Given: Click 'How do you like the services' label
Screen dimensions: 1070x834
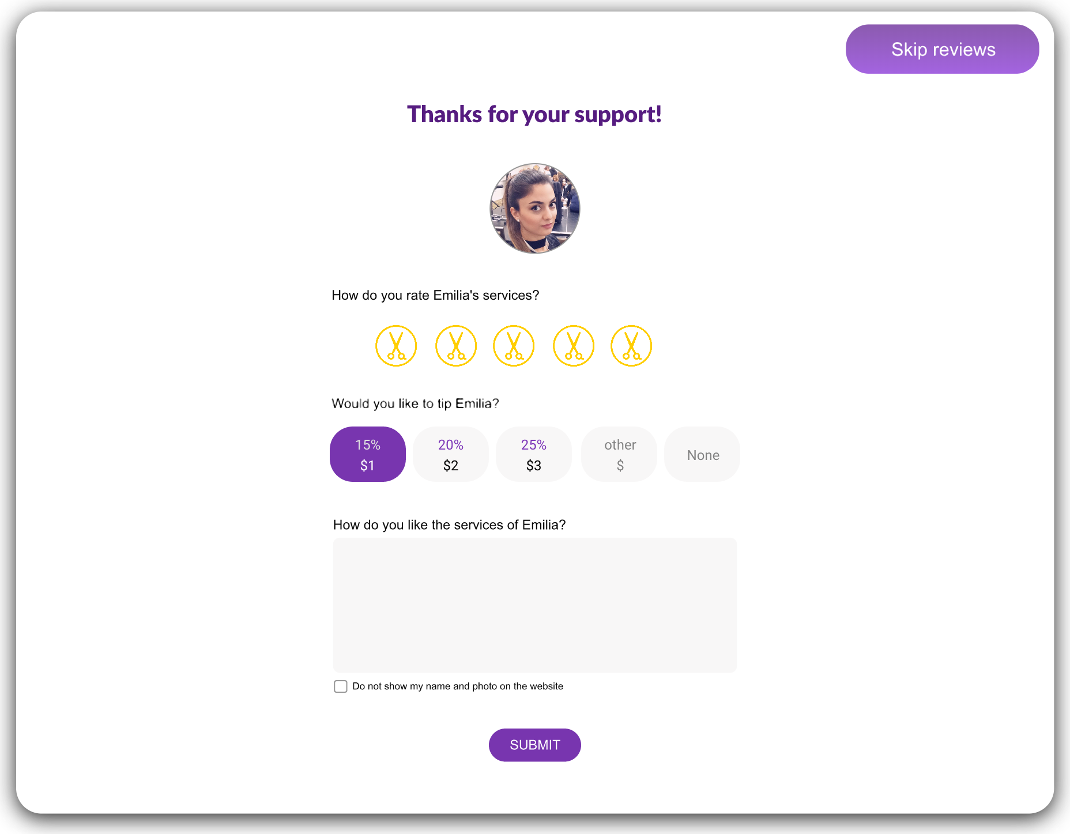Looking at the screenshot, I should tap(450, 525).
